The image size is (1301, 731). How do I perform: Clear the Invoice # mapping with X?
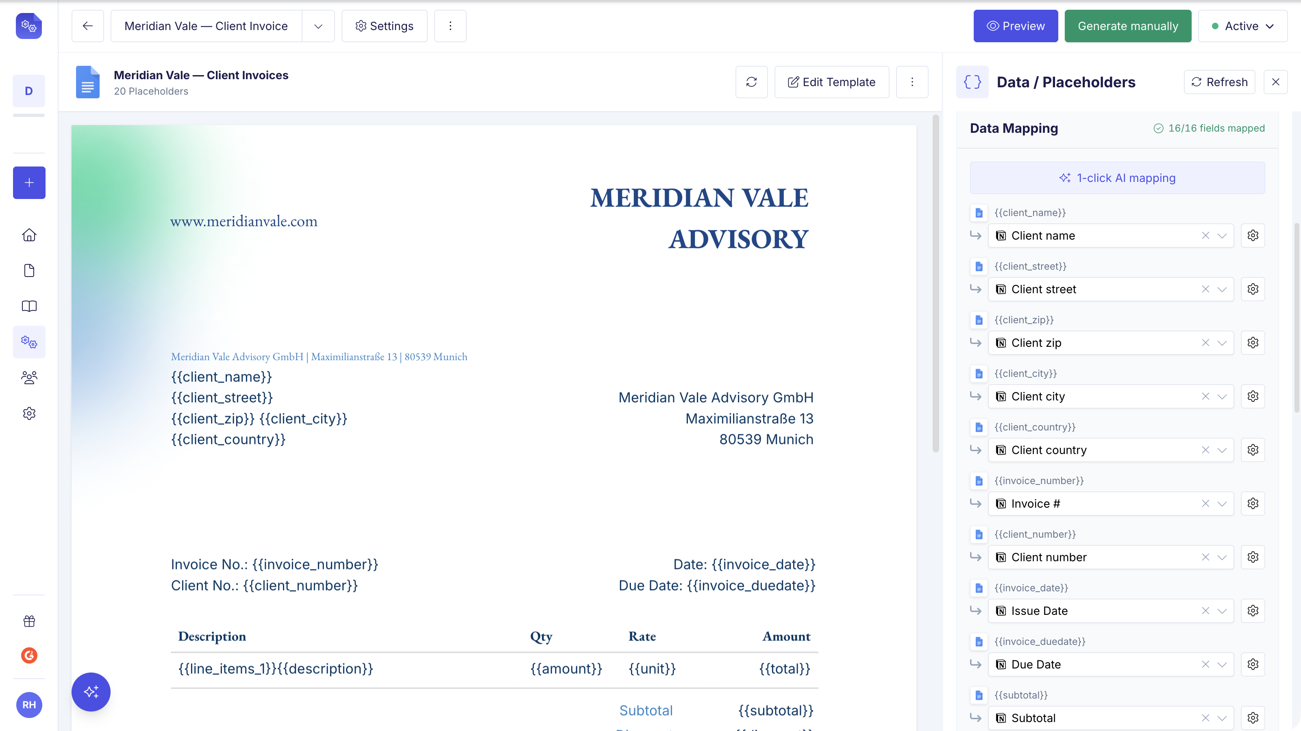tap(1205, 504)
